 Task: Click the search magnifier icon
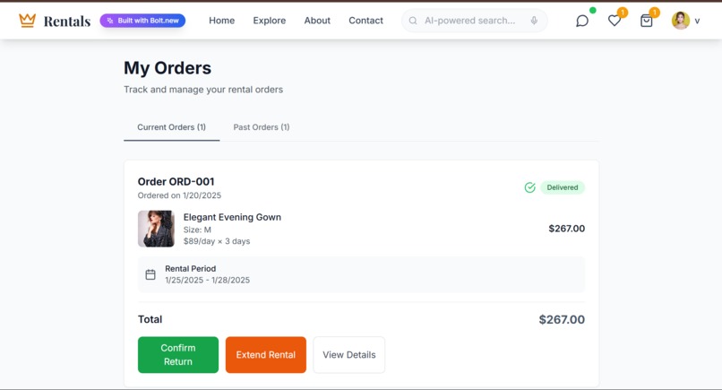(x=413, y=21)
